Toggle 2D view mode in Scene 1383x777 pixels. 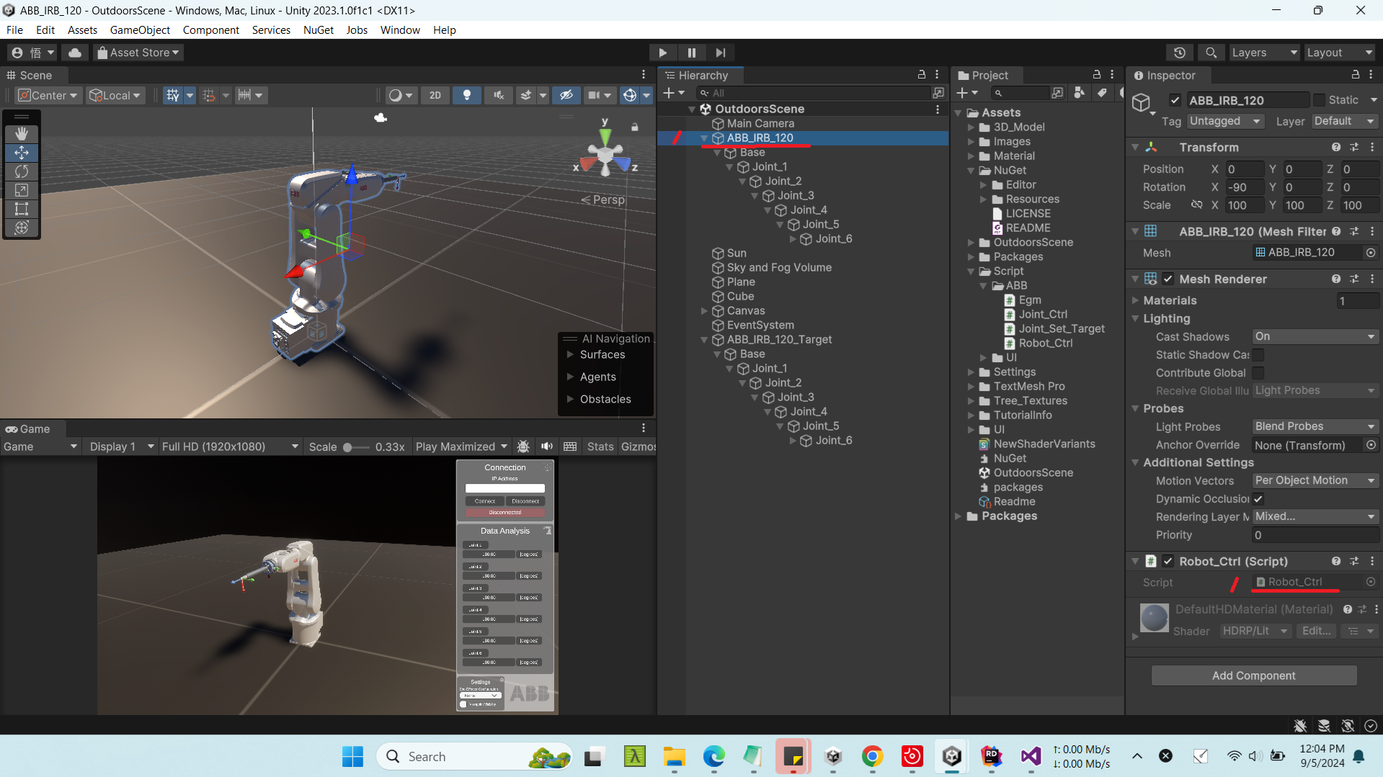pyautogui.click(x=435, y=95)
